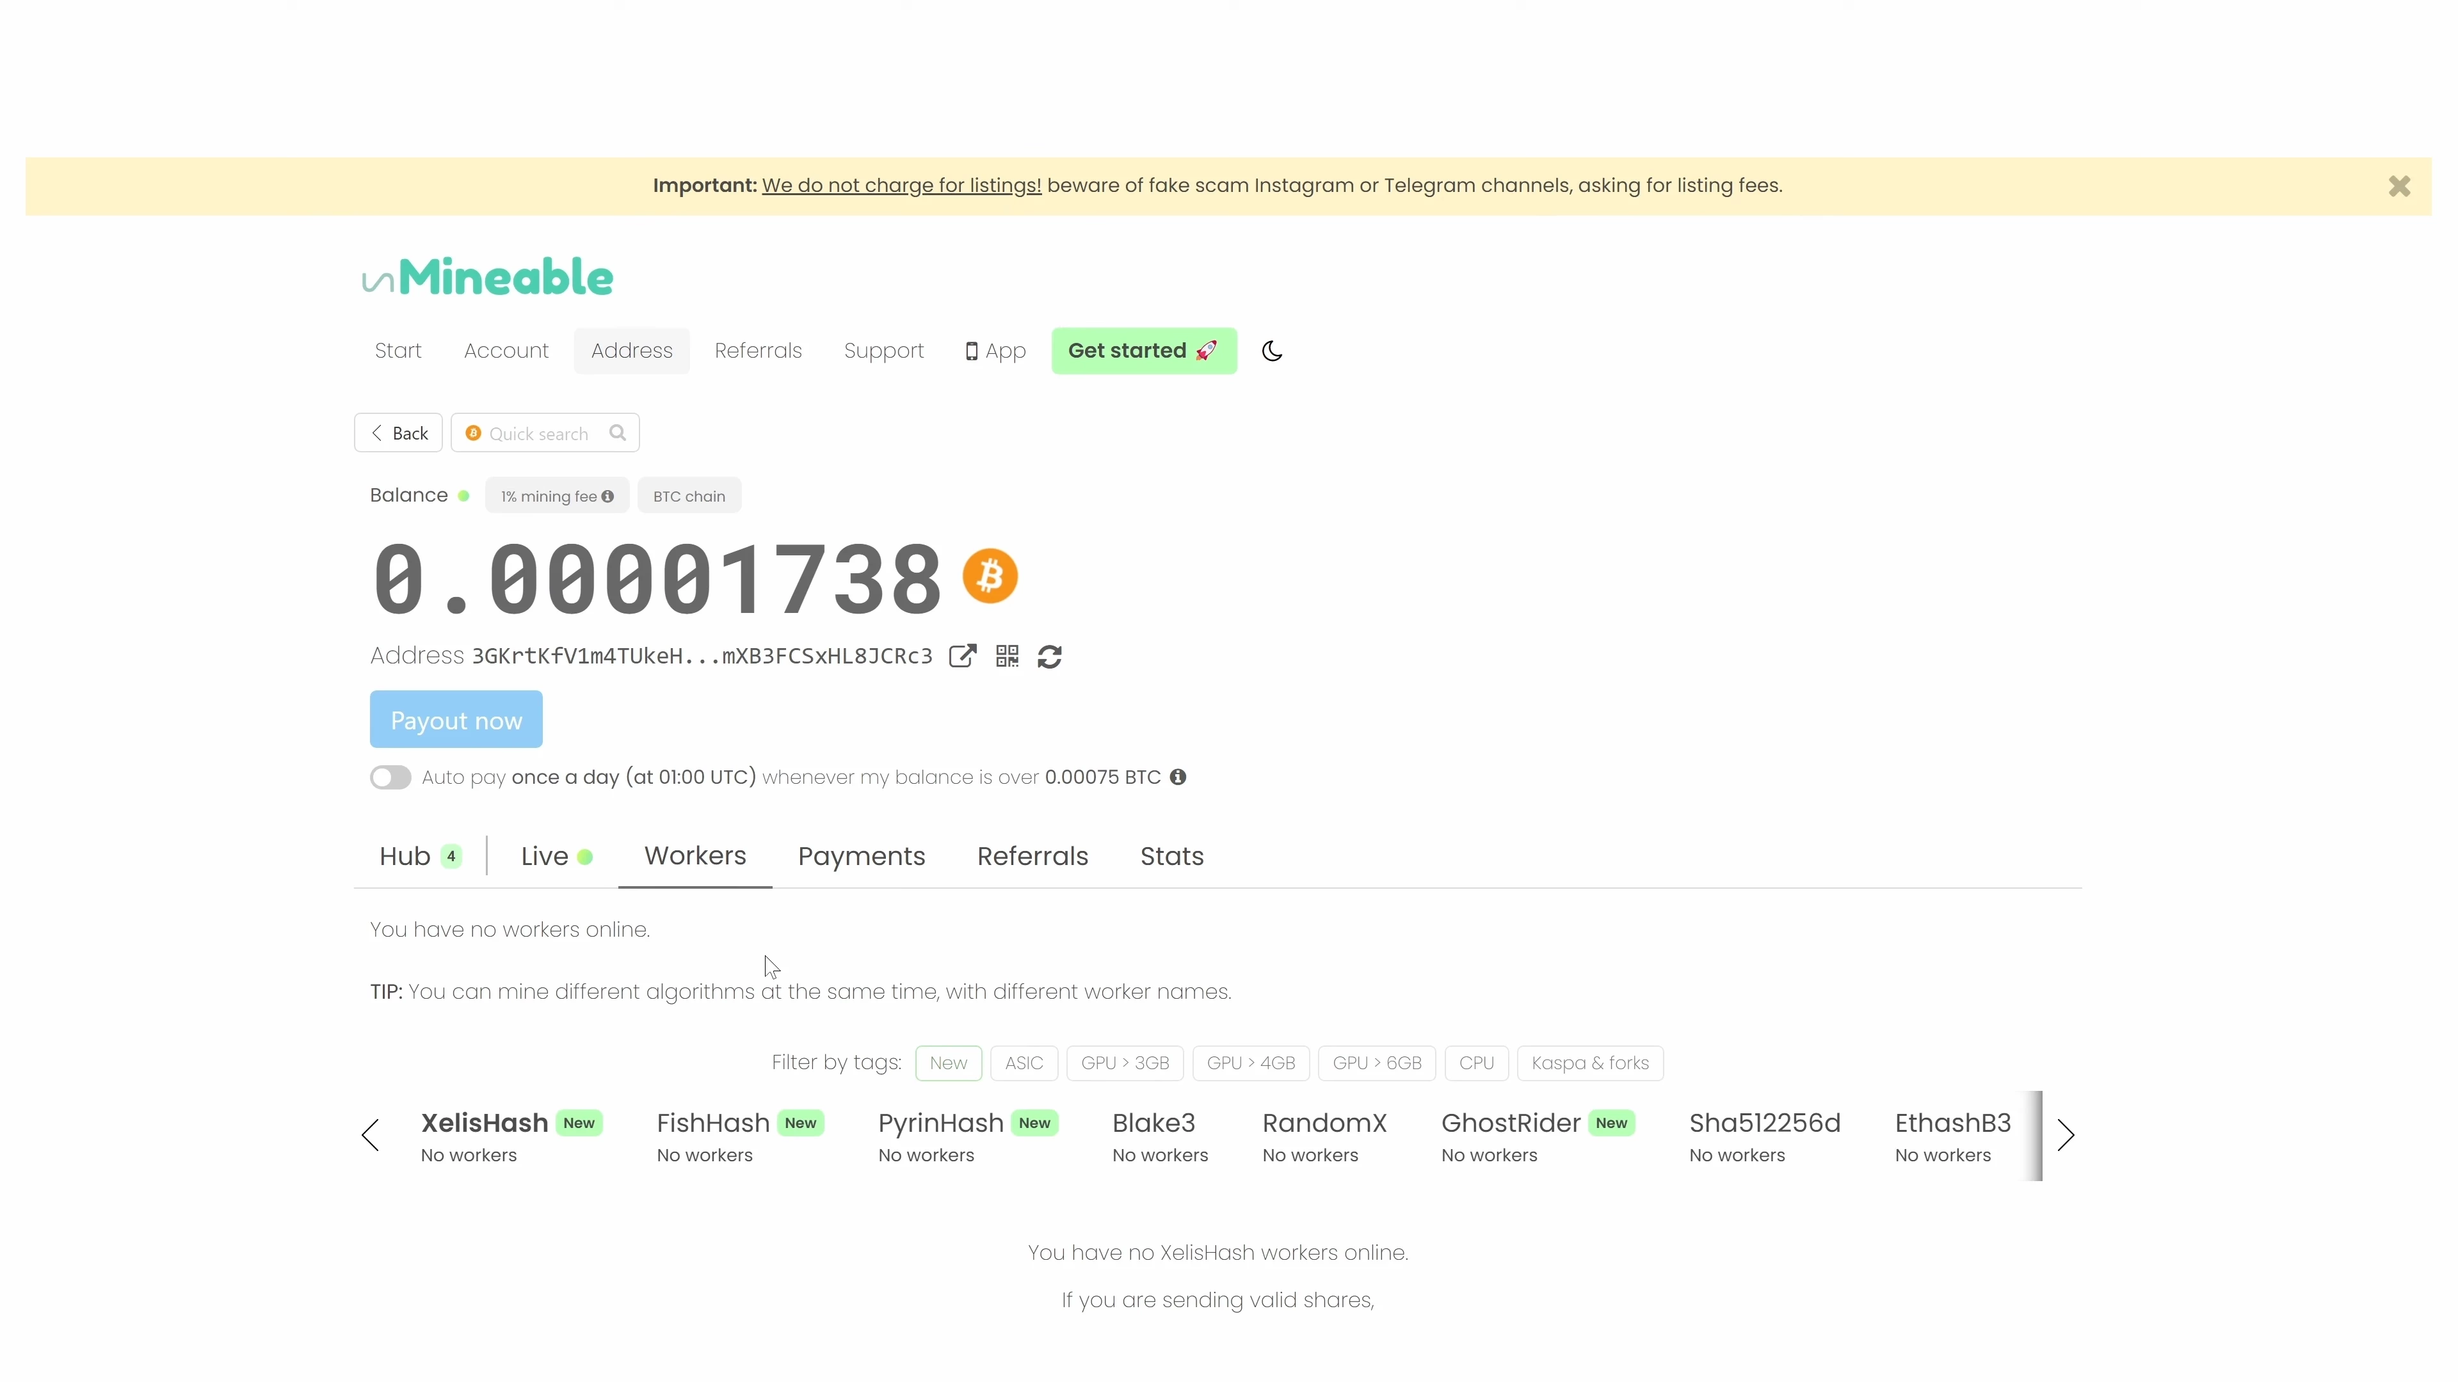Viewport: 2458px width, 1382px height.
Task: Show Auto pay info icon
Action: pos(1178,777)
